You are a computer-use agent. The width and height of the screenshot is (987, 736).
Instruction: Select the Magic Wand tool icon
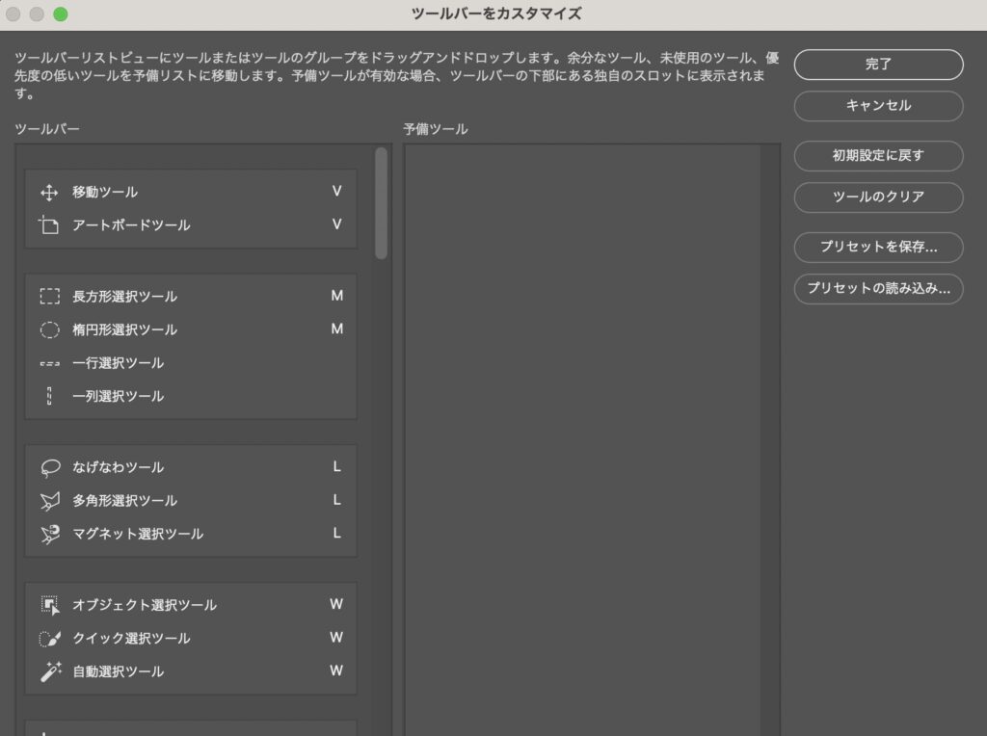[49, 671]
